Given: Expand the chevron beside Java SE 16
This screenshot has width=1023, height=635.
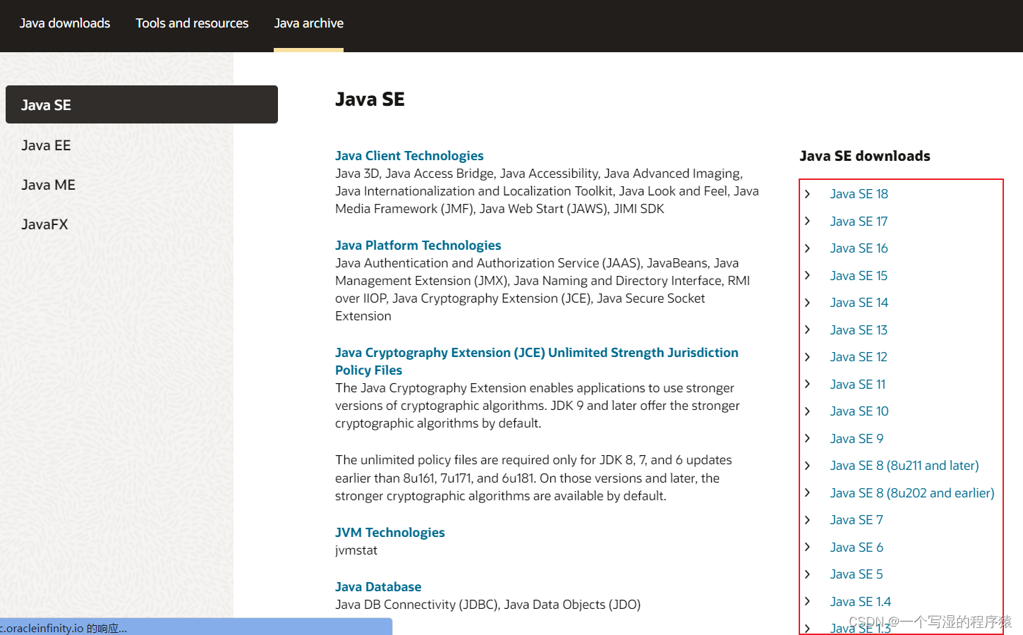Looking at the screenshot, I should [808, 248].
